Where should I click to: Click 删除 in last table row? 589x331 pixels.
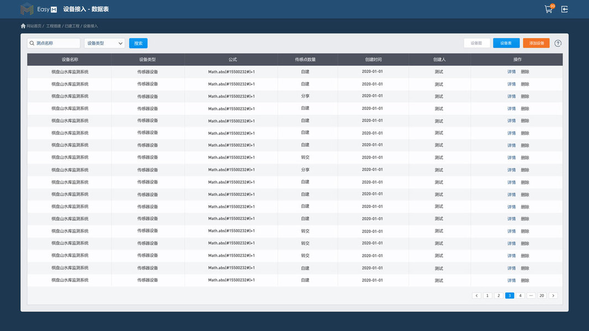tap(525, 280)
